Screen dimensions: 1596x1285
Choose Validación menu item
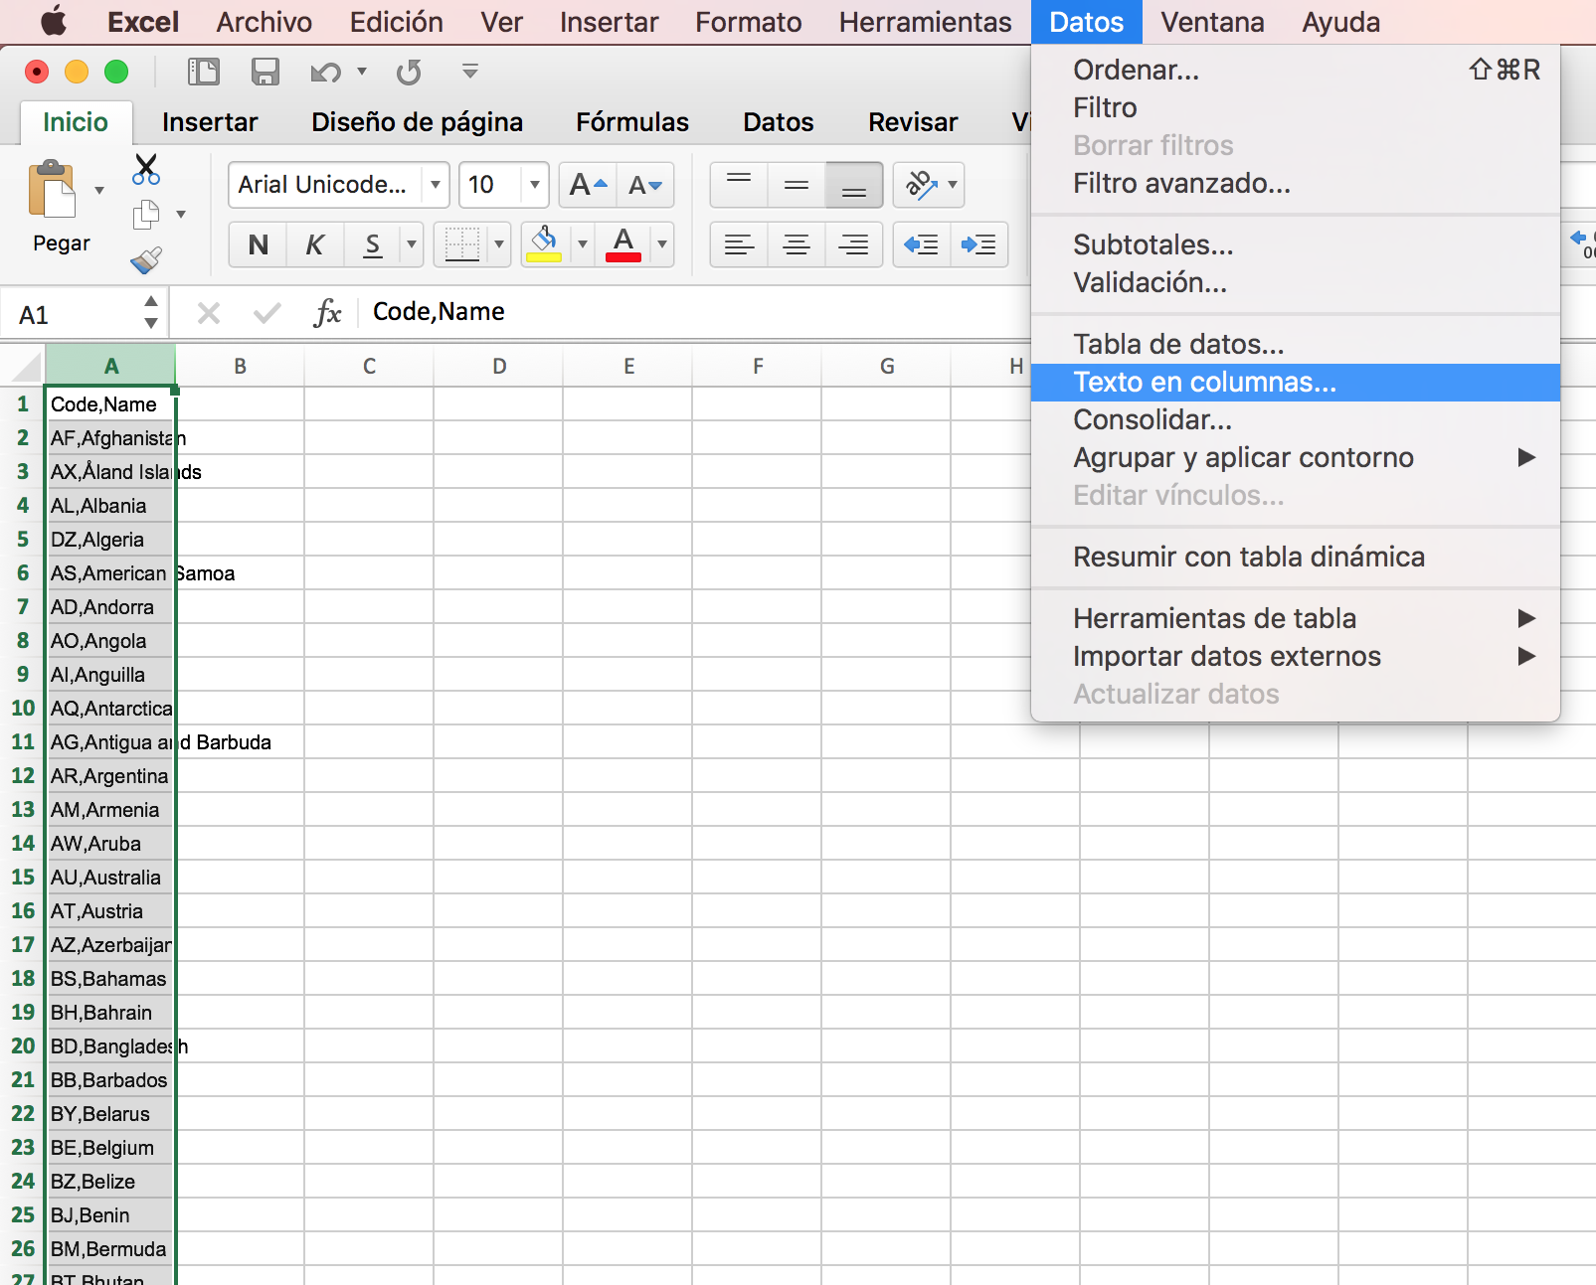(1296, 283)
